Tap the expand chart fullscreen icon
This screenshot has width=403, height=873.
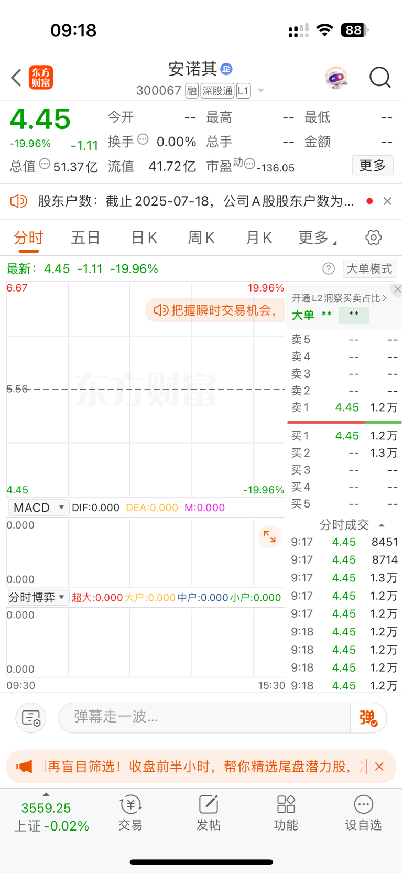(270, 536)
